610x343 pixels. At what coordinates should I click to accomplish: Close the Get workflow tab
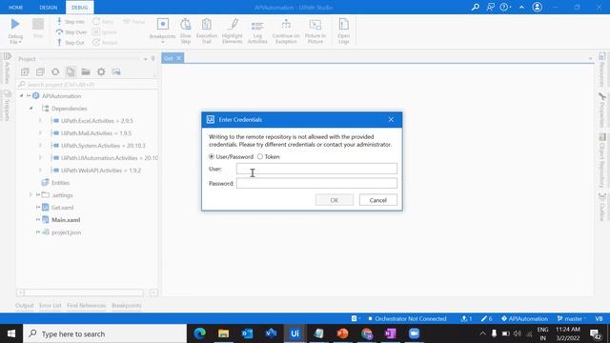(x=178, y=58)
